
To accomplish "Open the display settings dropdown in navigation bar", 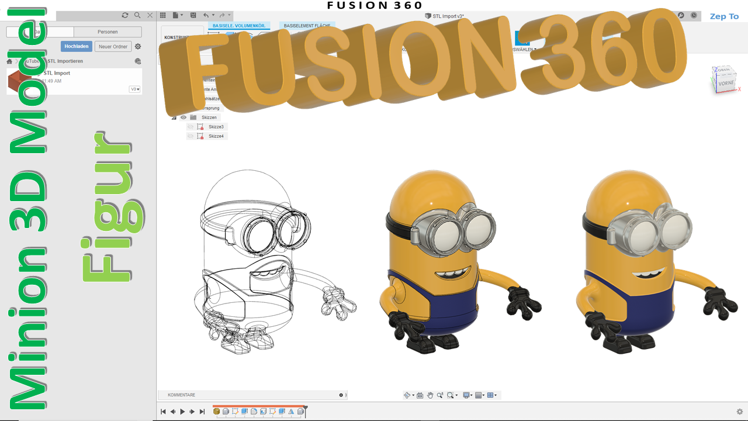I will (x=467, y=395).
